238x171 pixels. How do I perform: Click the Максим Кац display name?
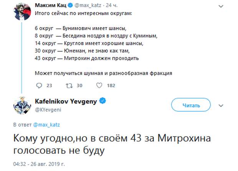[51, 6]
